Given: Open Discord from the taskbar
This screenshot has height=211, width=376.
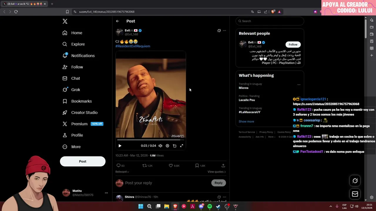Looking at the screenshot, I should pyautogui.click(x=201, y=206).
